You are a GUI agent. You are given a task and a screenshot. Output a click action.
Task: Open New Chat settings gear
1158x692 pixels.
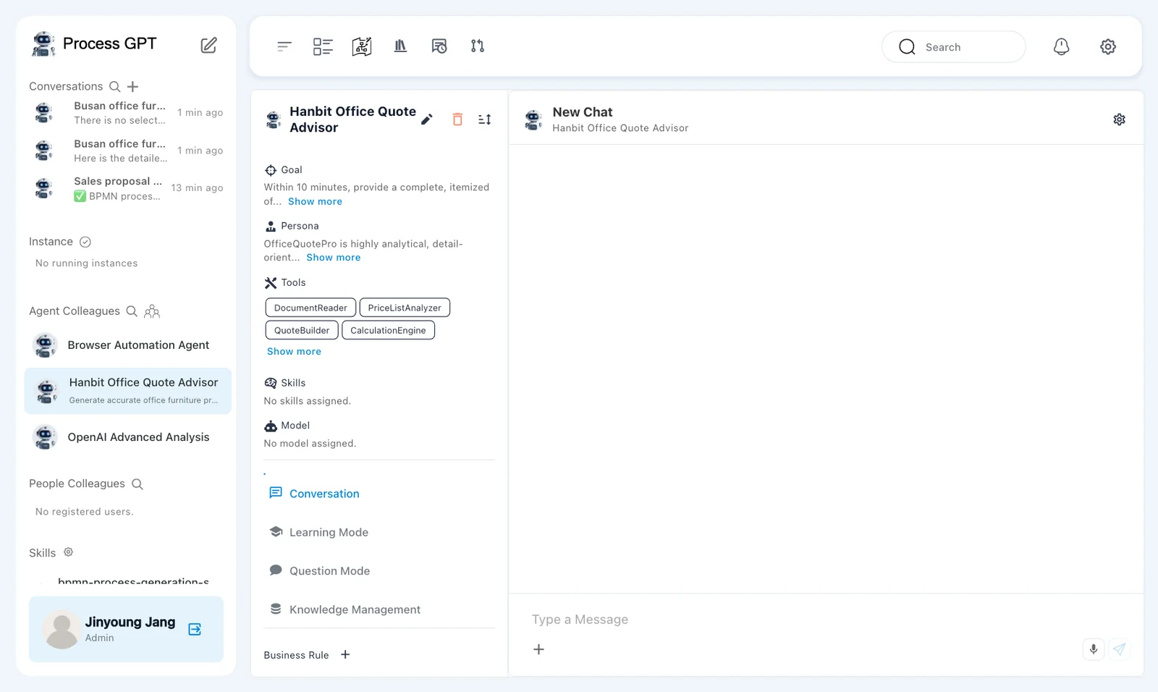pyautogui.click(x=1120, y=119)
